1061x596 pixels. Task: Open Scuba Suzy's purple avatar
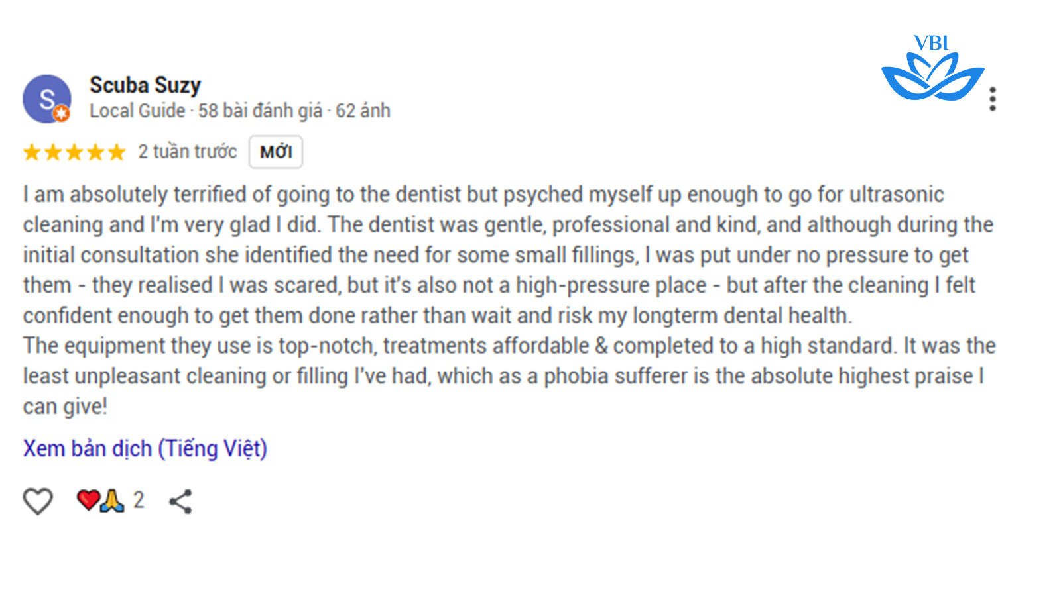point(46,99)
